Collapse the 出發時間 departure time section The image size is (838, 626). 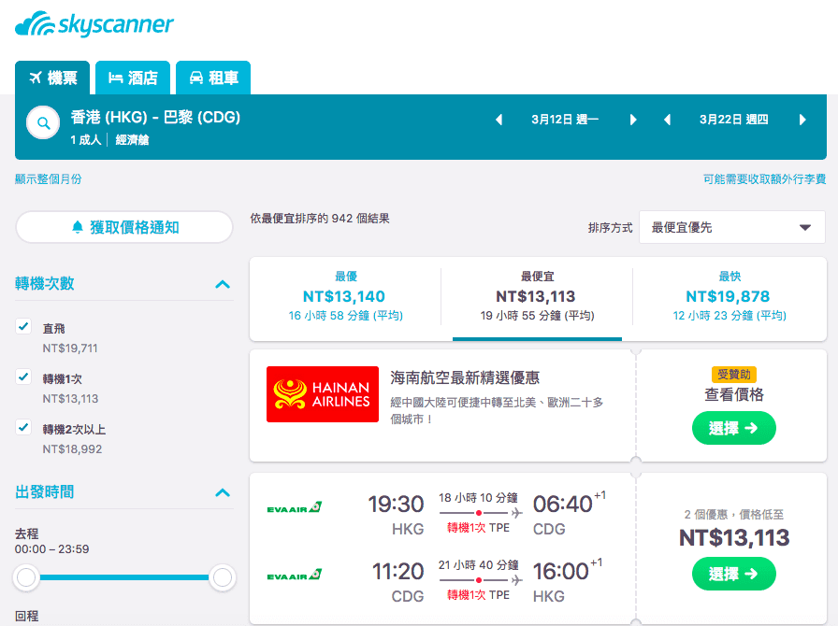click(223, 492)
